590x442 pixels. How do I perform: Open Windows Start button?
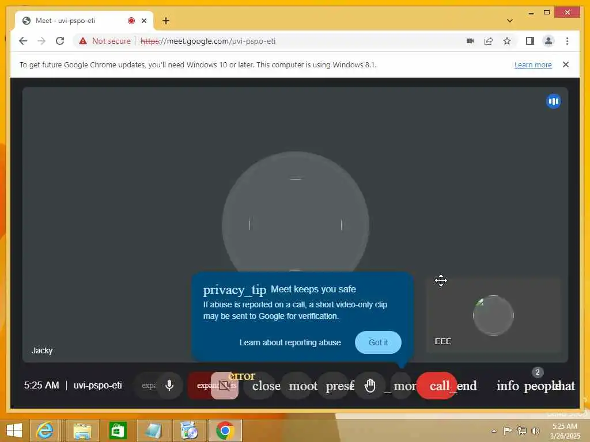click(x=14, y=430)
